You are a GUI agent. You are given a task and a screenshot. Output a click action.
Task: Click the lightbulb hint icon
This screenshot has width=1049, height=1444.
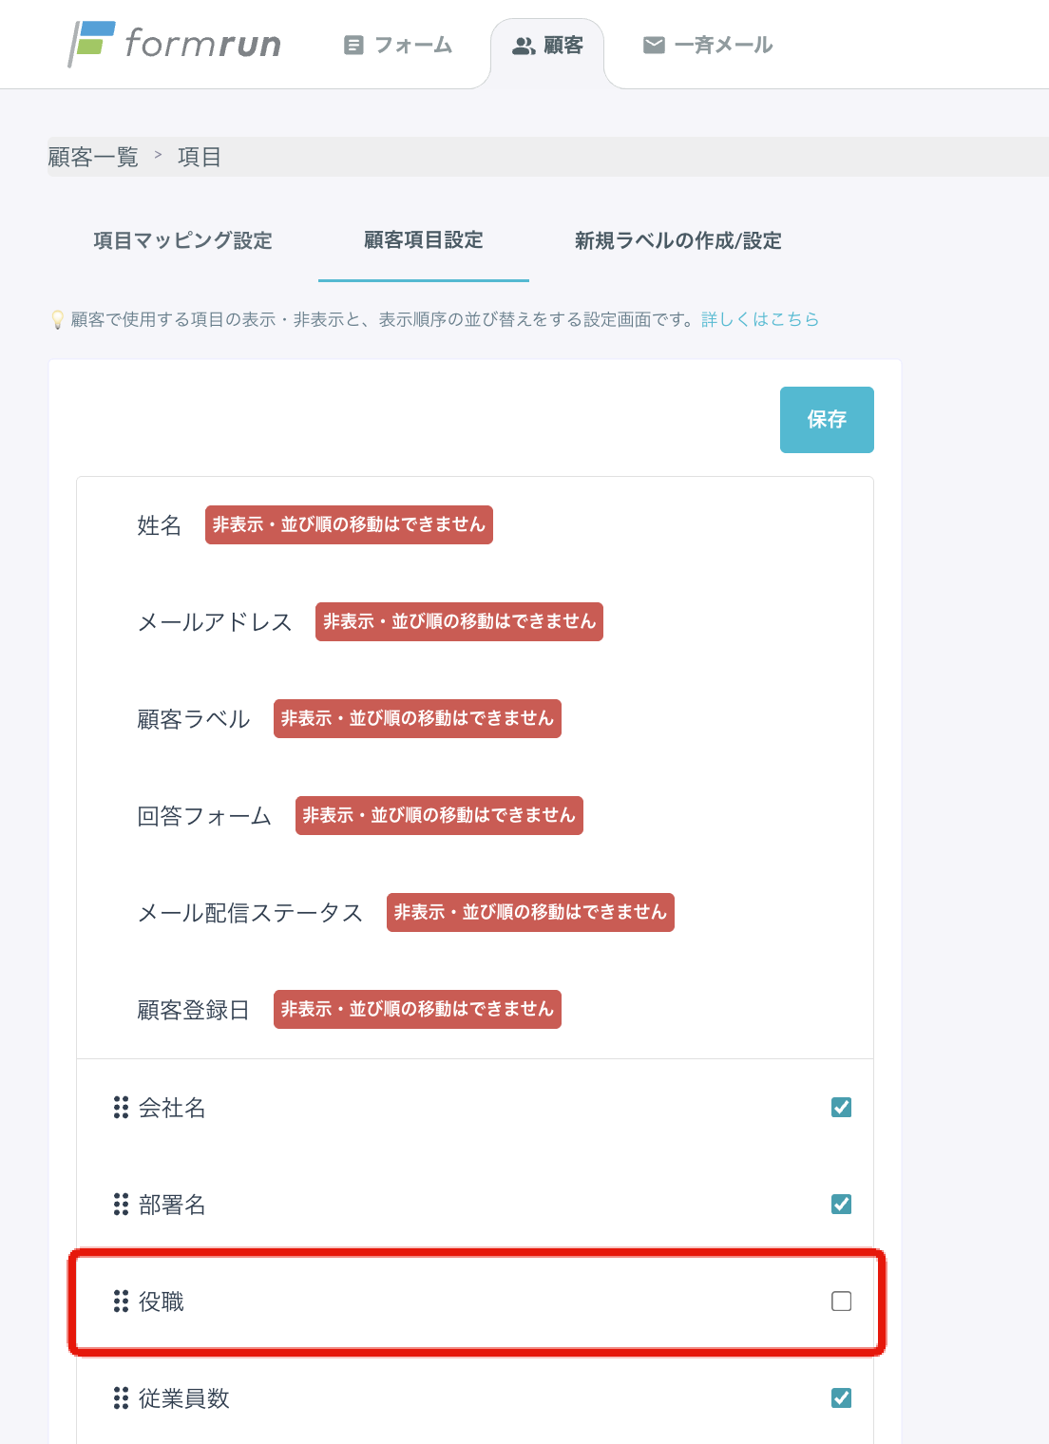pyautogui.click(x=58, y=320)
